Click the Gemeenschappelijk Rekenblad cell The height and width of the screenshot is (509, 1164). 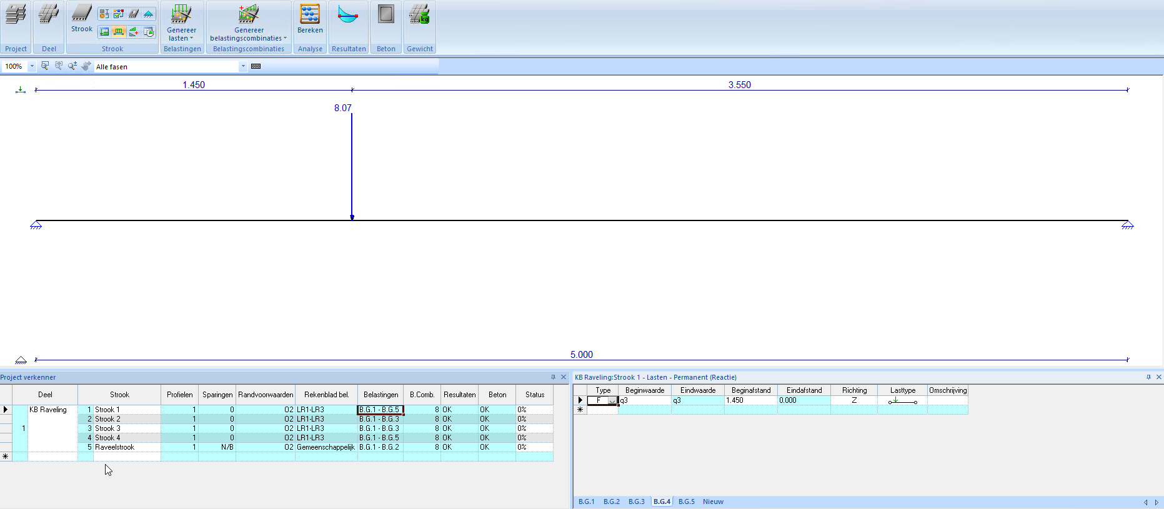(x=326, y=447)
